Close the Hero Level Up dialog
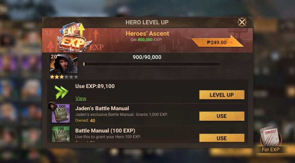The height and width of the screenshot is (163, 295). coord(242,22)
